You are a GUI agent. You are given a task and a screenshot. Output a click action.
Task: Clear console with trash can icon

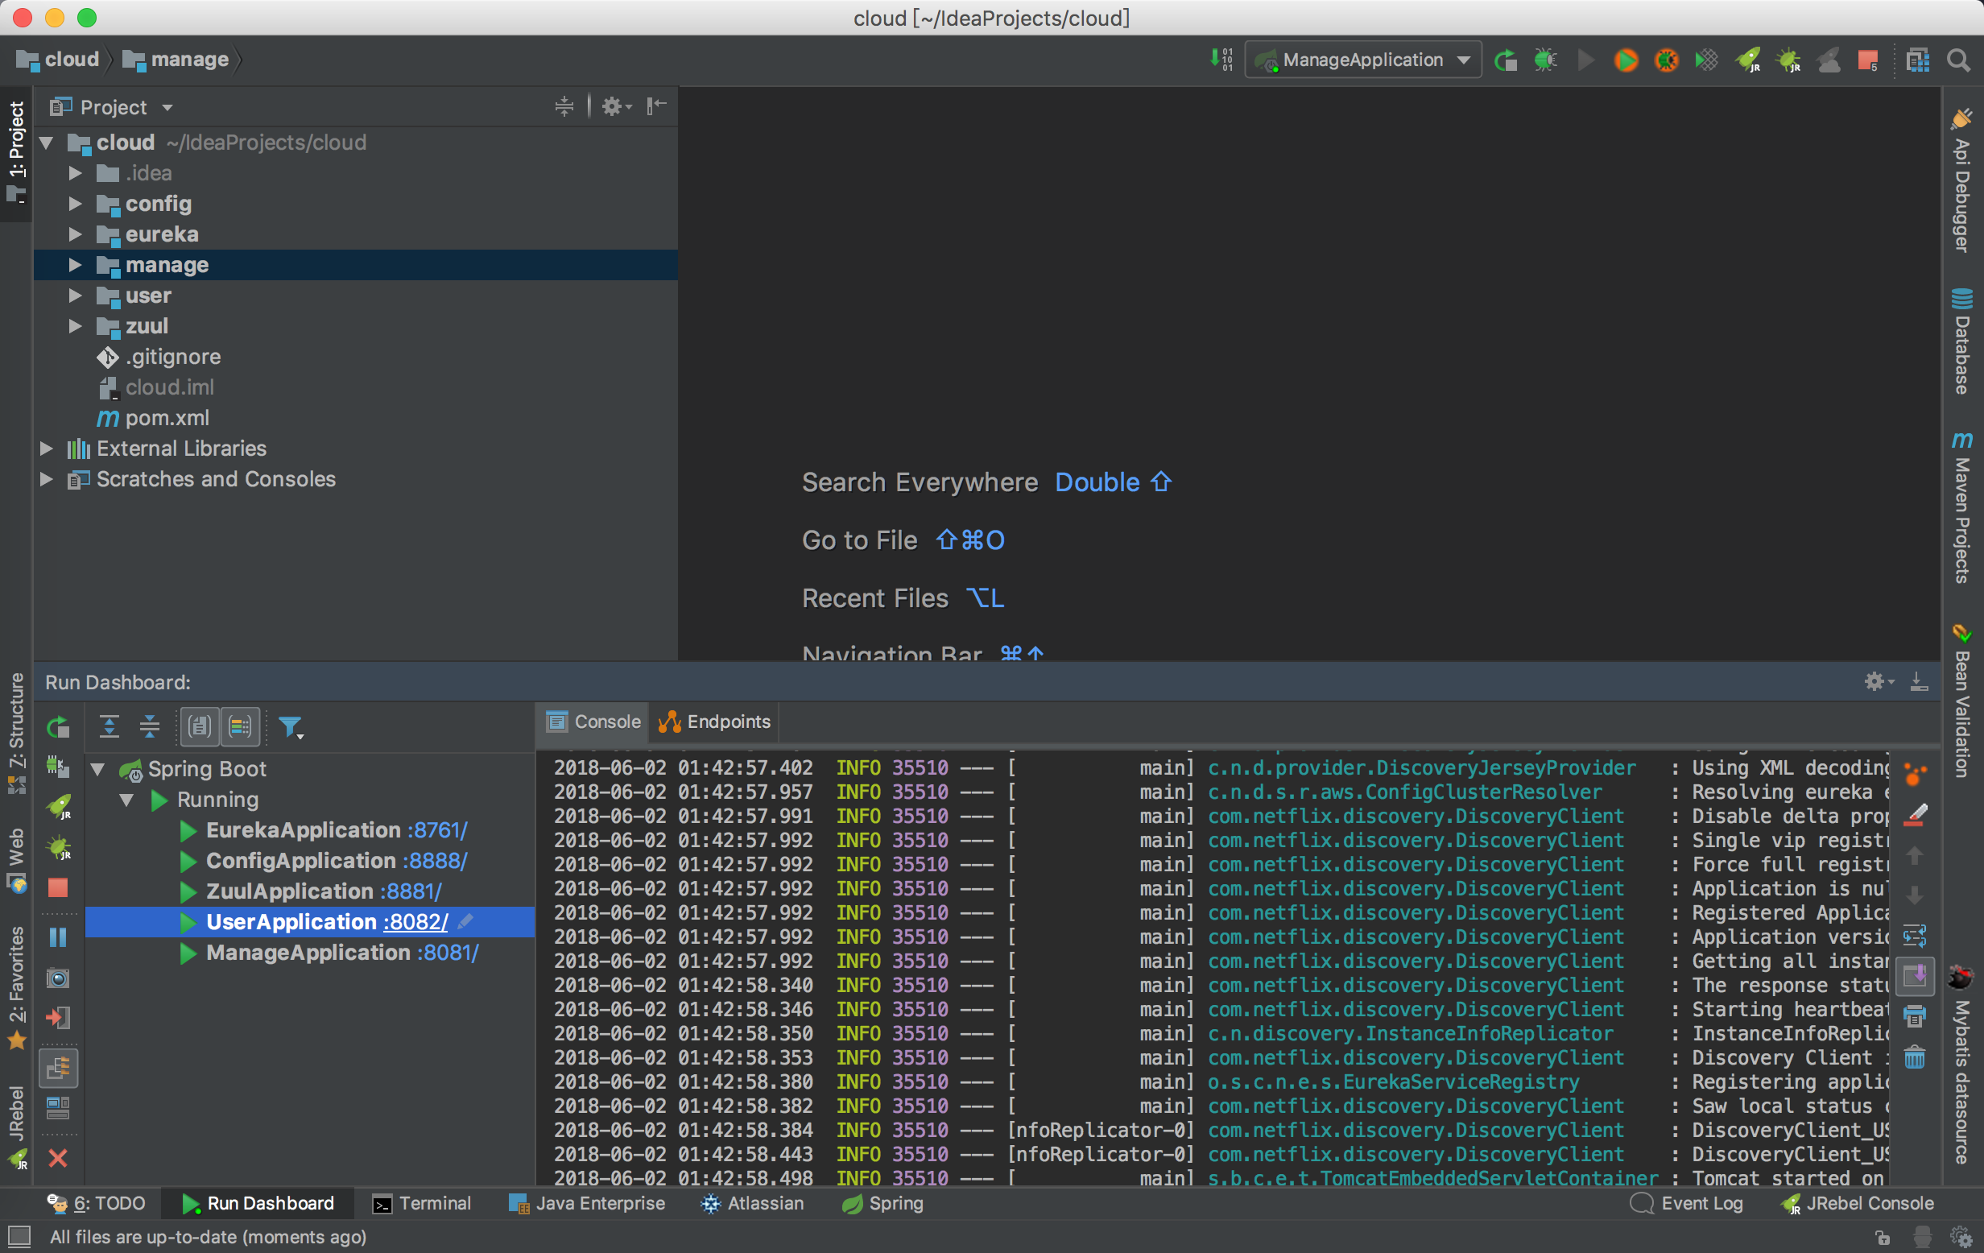(x=1915, y=1058)
